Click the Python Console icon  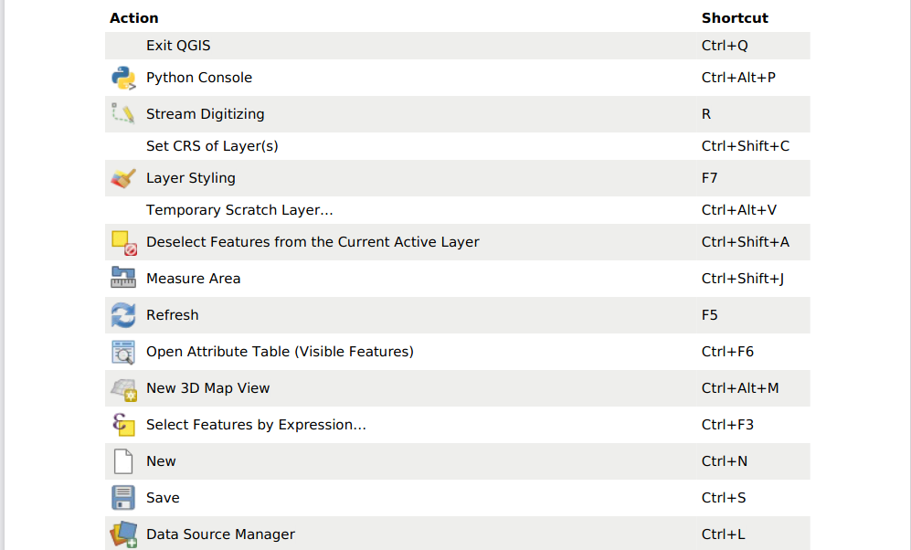point(123,78)
